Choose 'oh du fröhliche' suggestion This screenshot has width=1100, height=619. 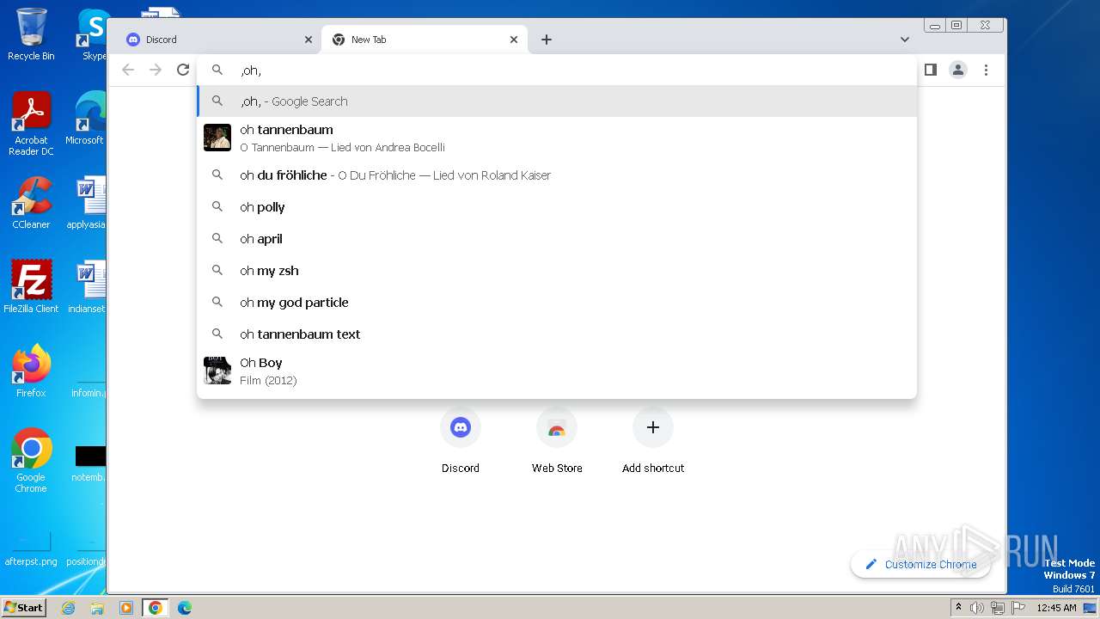coord(557,175)
